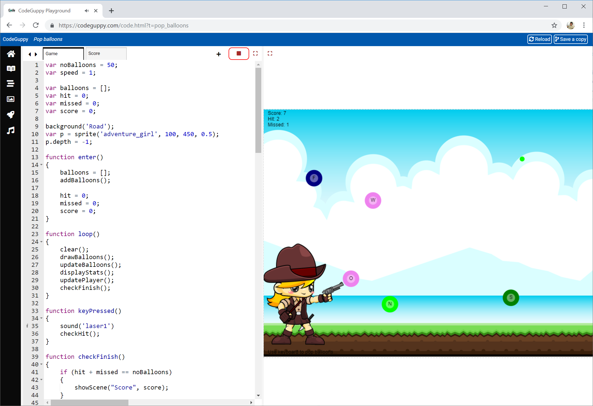The height and width of the screenshot is (406, 593).
Task: Collapse the loop function at line 24
Action: click(x=41, y=242)
